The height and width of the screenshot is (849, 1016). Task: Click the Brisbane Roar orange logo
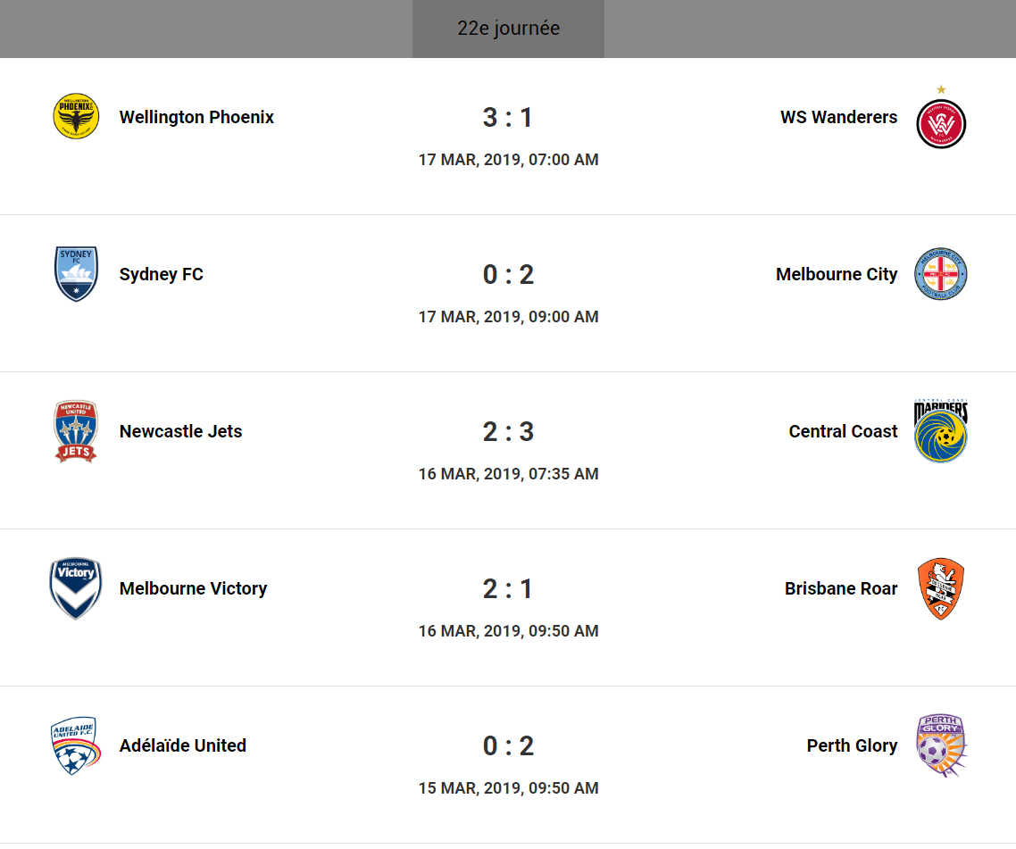coord(941,588)
